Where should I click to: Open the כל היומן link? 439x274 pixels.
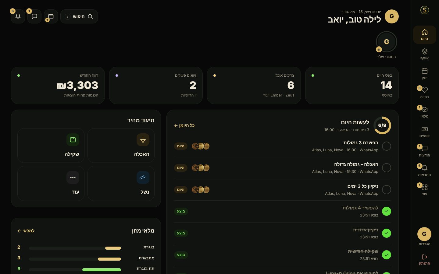184,125
